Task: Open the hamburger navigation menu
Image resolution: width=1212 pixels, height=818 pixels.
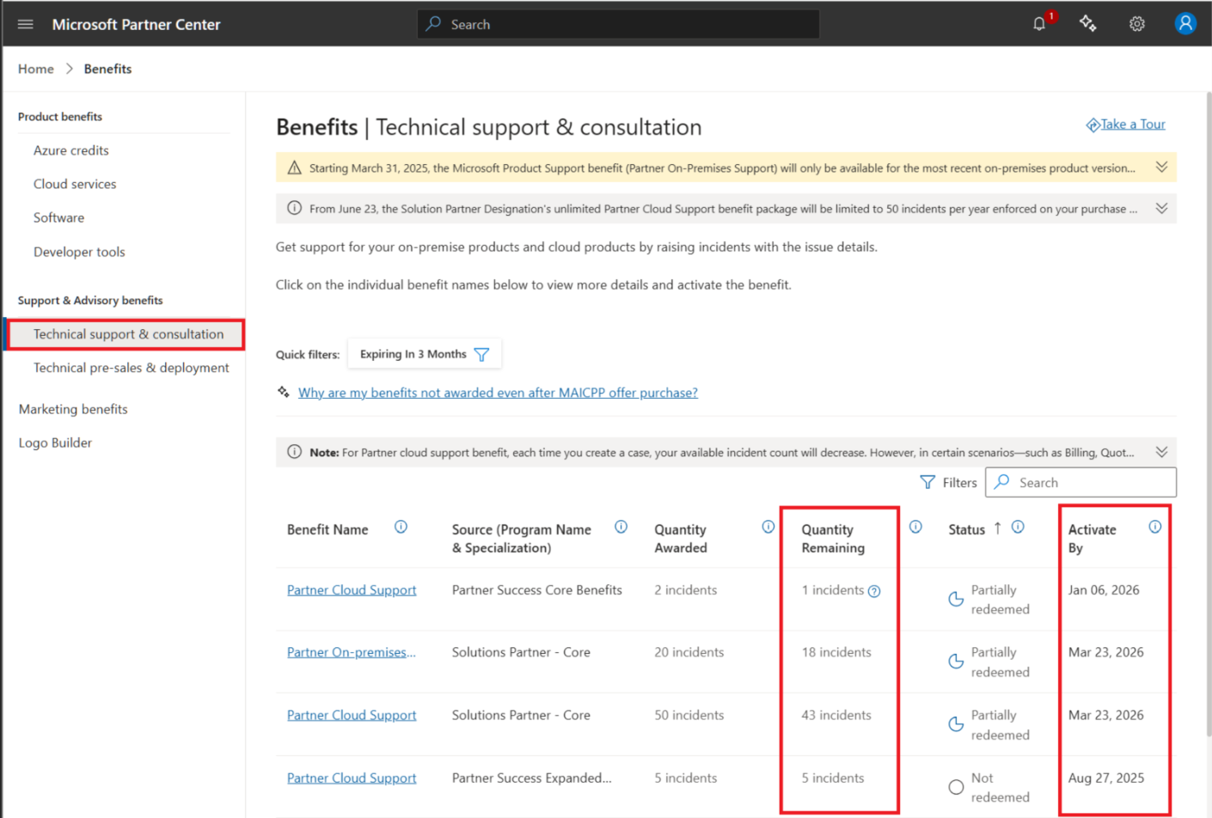Action: [25, 24]
